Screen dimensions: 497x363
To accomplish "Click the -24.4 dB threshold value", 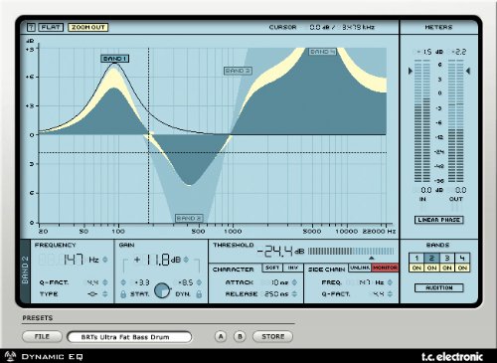I will point(280,252).
